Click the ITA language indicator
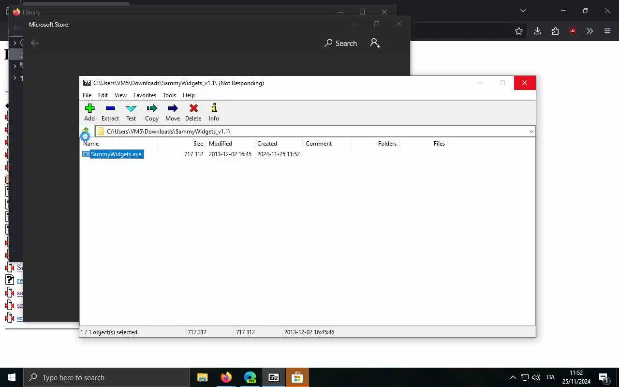Viewport: 619px width, 387px height. [550, 377]
